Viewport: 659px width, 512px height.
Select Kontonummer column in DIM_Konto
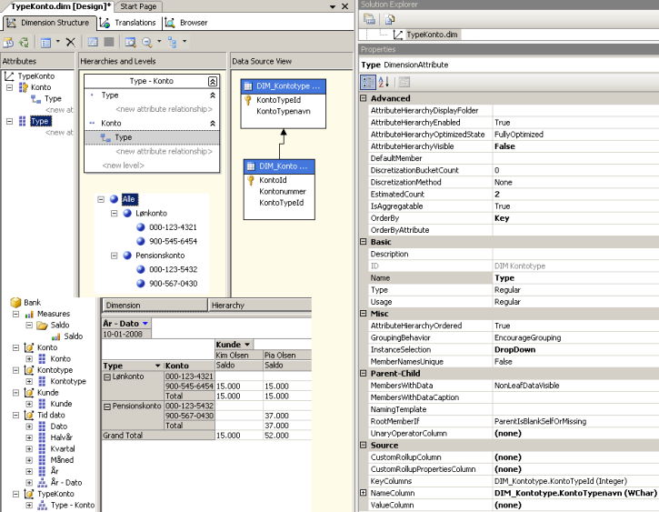click(283, 191)
